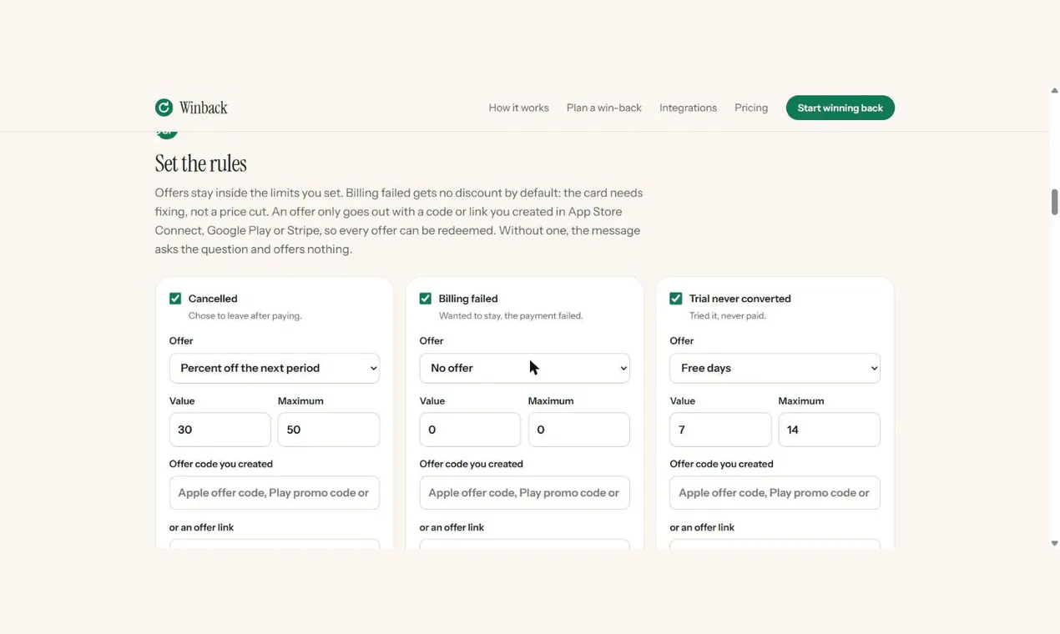Click the Cancelled card's 'Offer code you created' label

(x=221, y=464)
